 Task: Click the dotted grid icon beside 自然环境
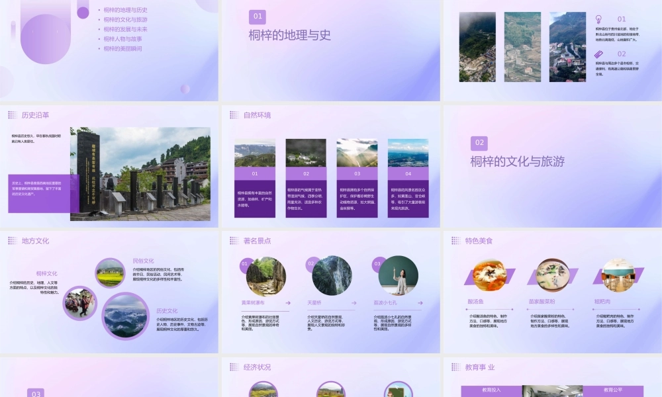234,115
